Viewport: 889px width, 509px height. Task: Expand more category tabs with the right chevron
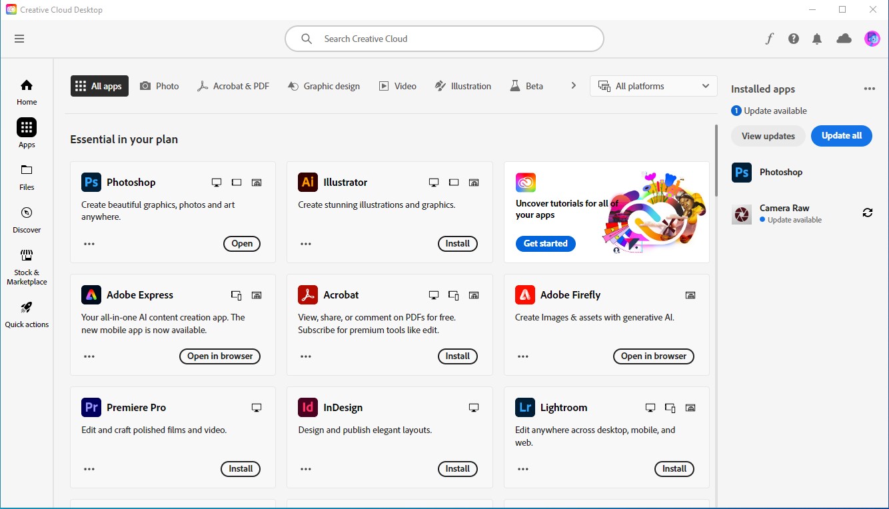click(x=573, y=85)
